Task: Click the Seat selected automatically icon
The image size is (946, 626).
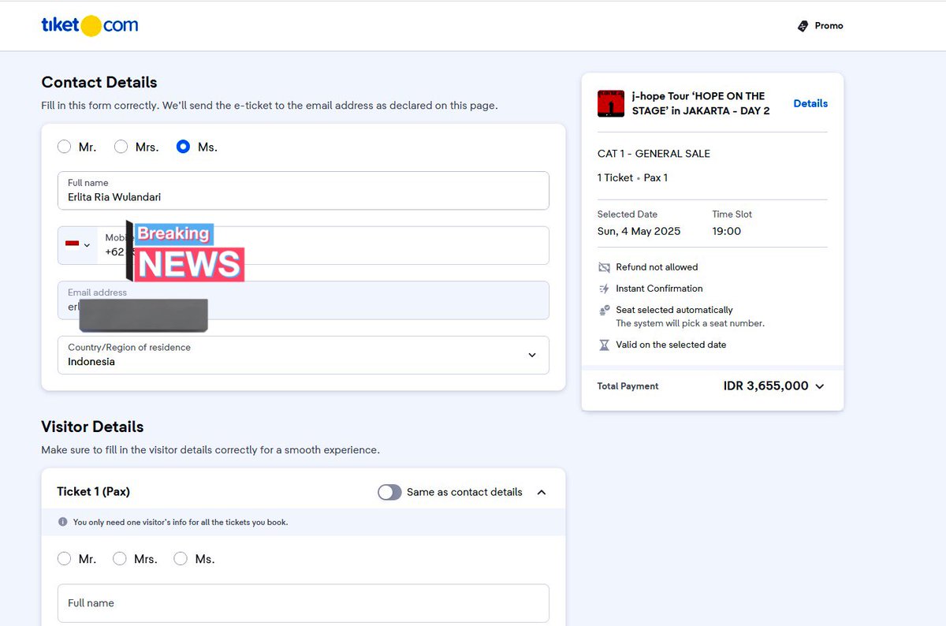Action: tap(605, 311)
